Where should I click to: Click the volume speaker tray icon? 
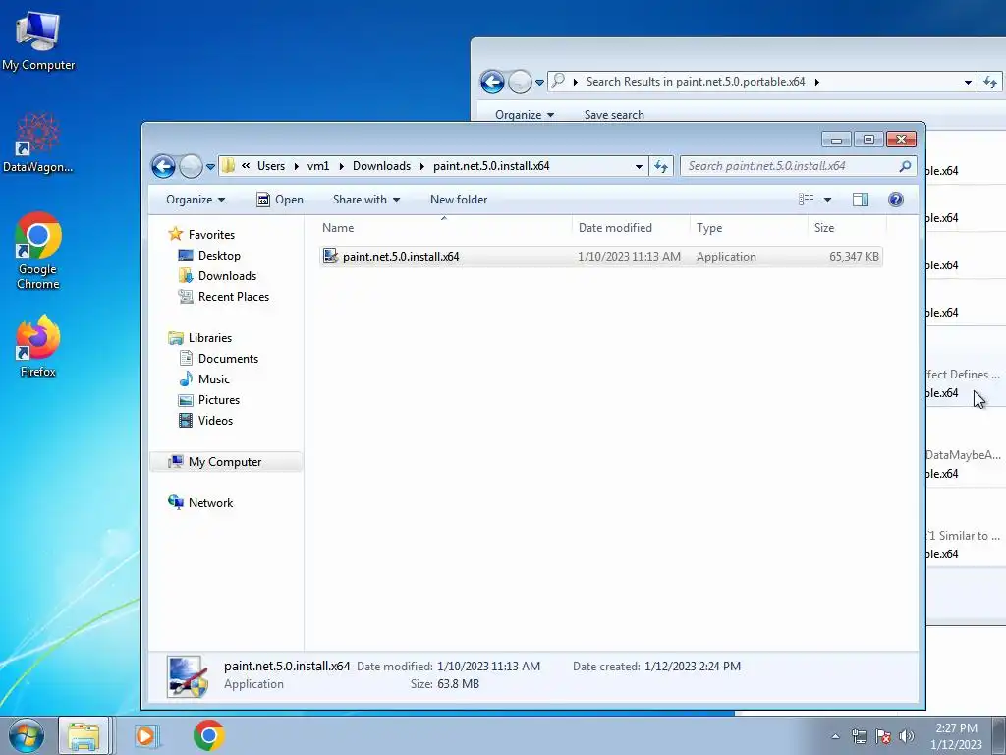(906, 736)
